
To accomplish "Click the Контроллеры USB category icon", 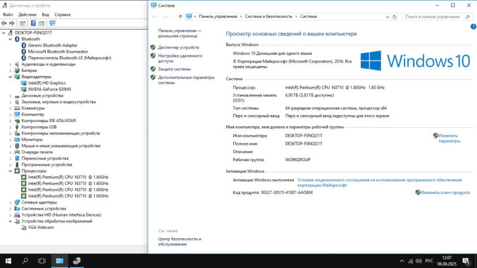I will [17, 127].
